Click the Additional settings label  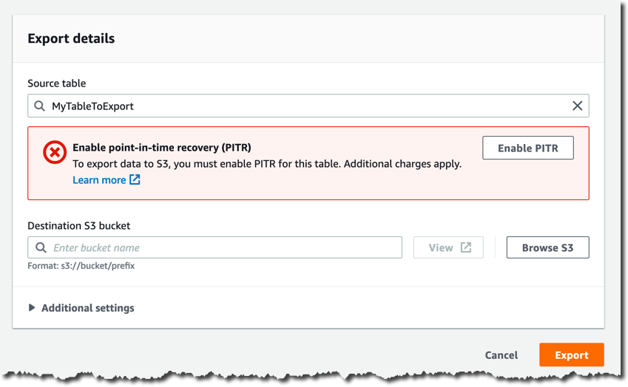(88, 308)
